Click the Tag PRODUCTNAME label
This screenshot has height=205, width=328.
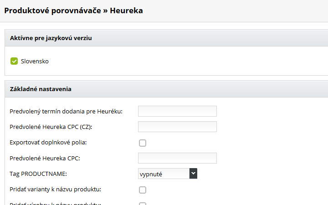(x=38, y=174)
